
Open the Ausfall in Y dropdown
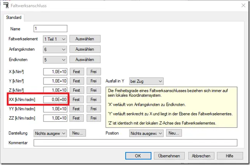point(146,81)
